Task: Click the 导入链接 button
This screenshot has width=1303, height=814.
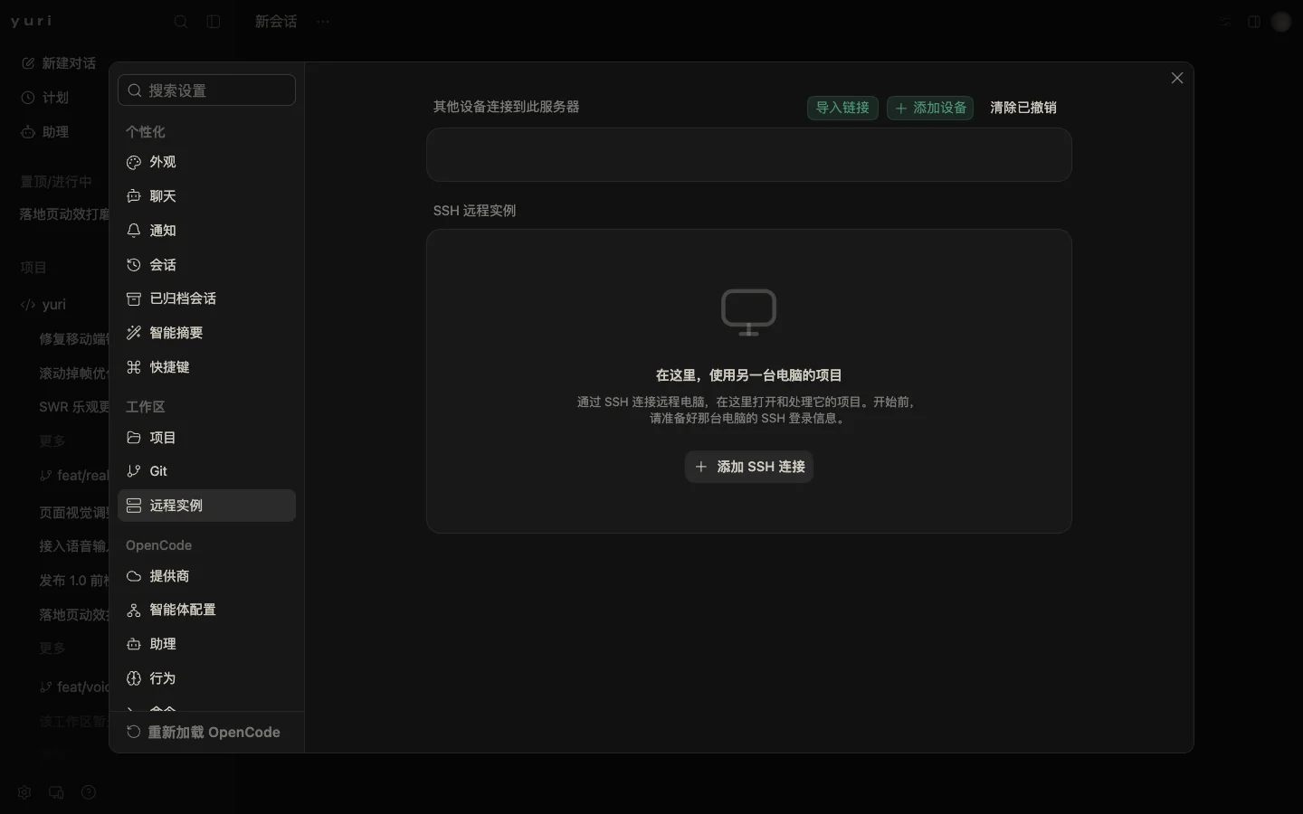Action: click(x=842, y=108)
